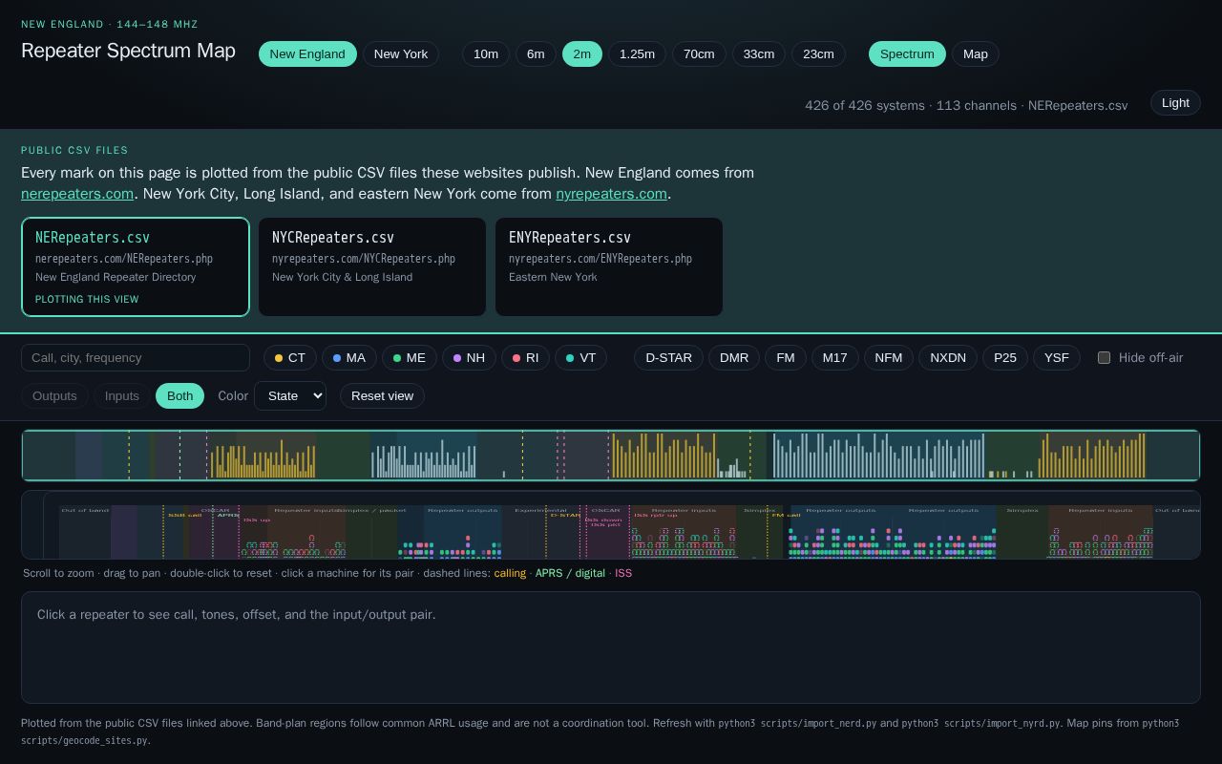Click the "Repeater Spectrum Map" title
The image size is (1222, 764).
tap(128, 51)
